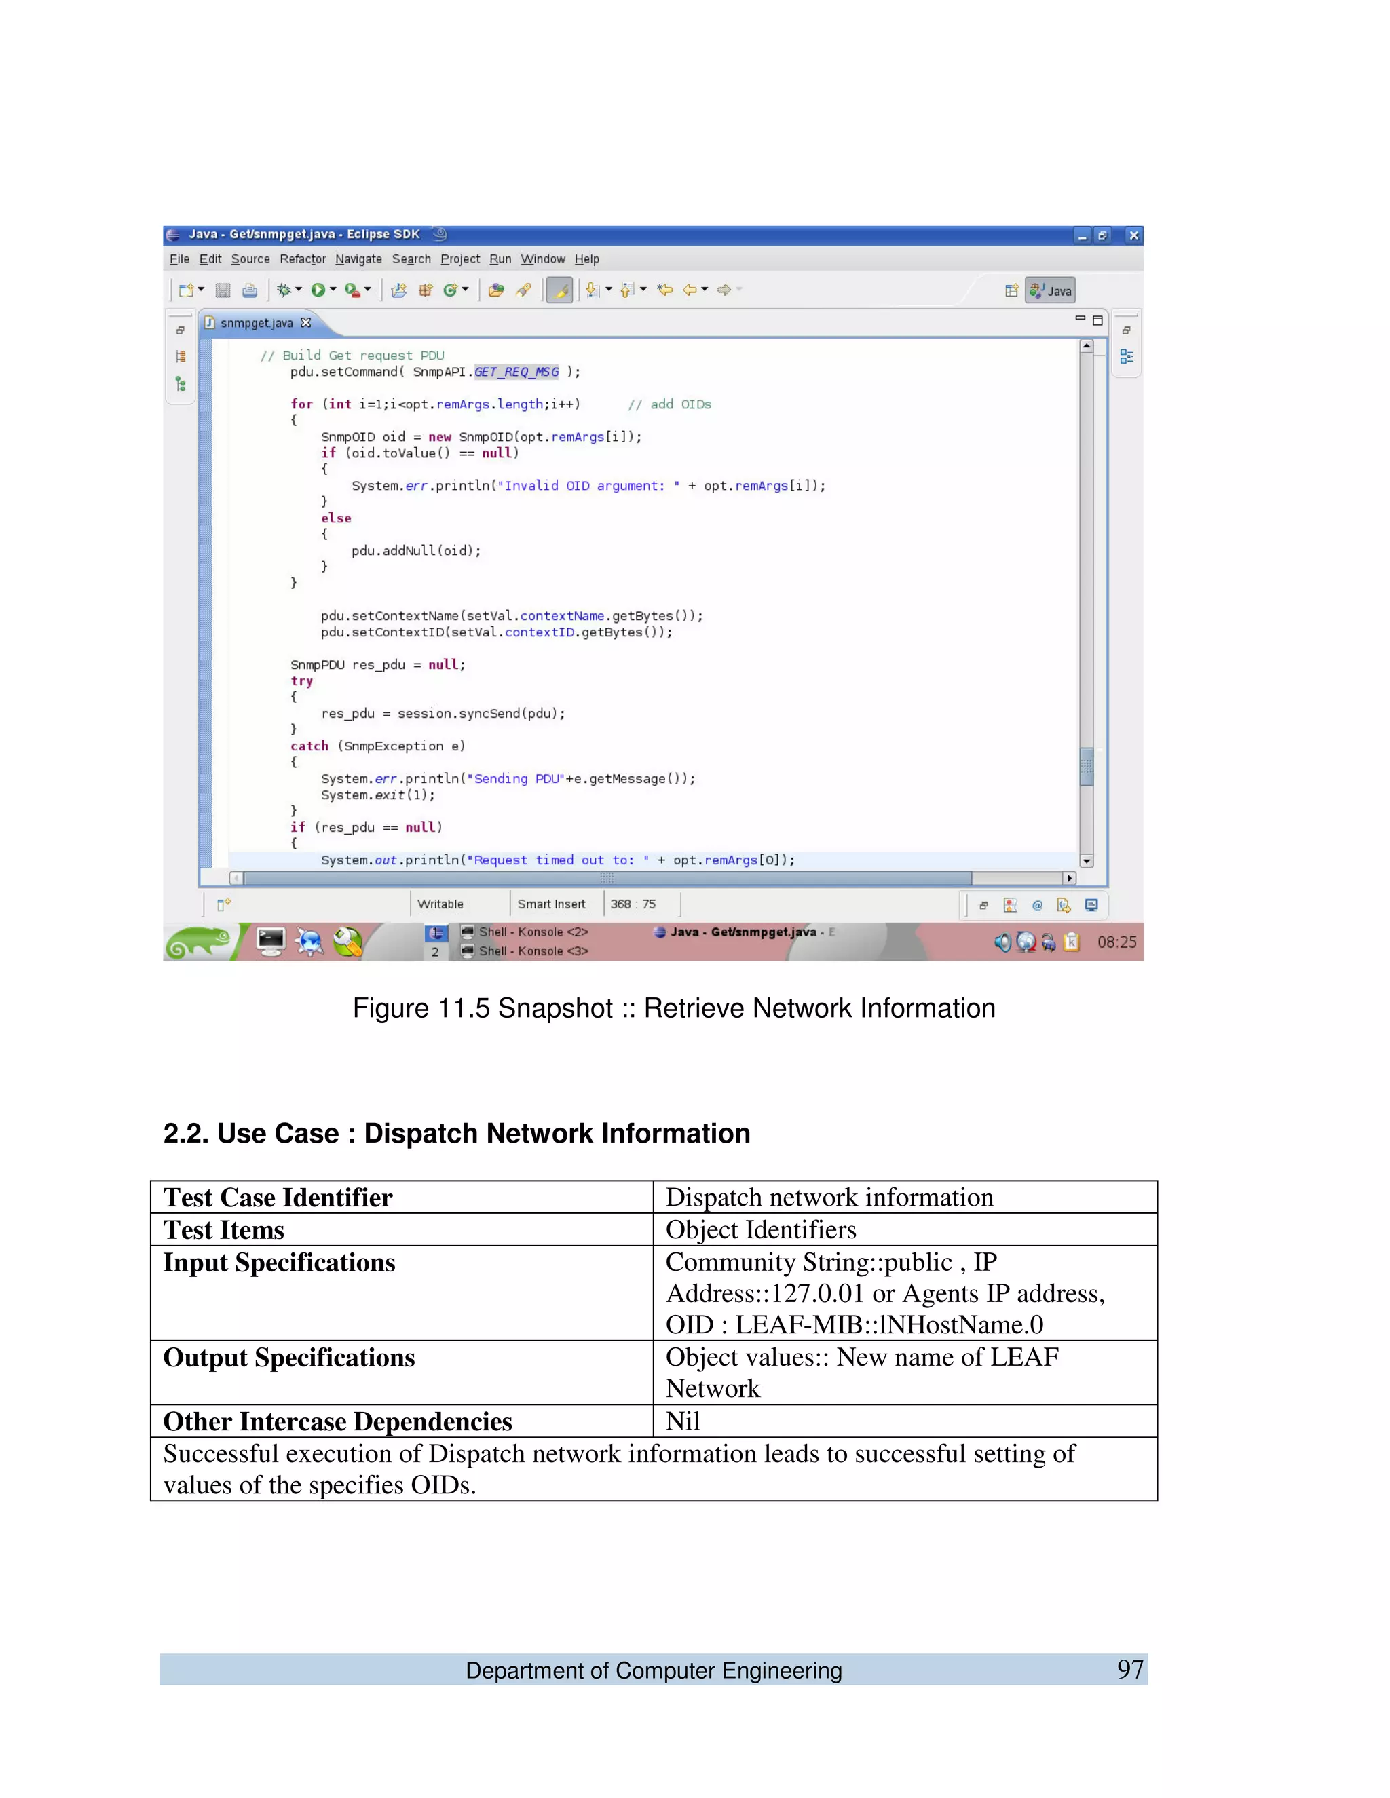Open the Console view icon in bottom bar
Viewport: 1390px width, 1798px height.
[1091, 906]
